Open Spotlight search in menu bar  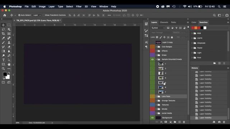219,6
